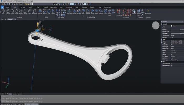Open the Manipulate tool in Selection panel
The image size is (184, 105).
[x=148, y=11]
